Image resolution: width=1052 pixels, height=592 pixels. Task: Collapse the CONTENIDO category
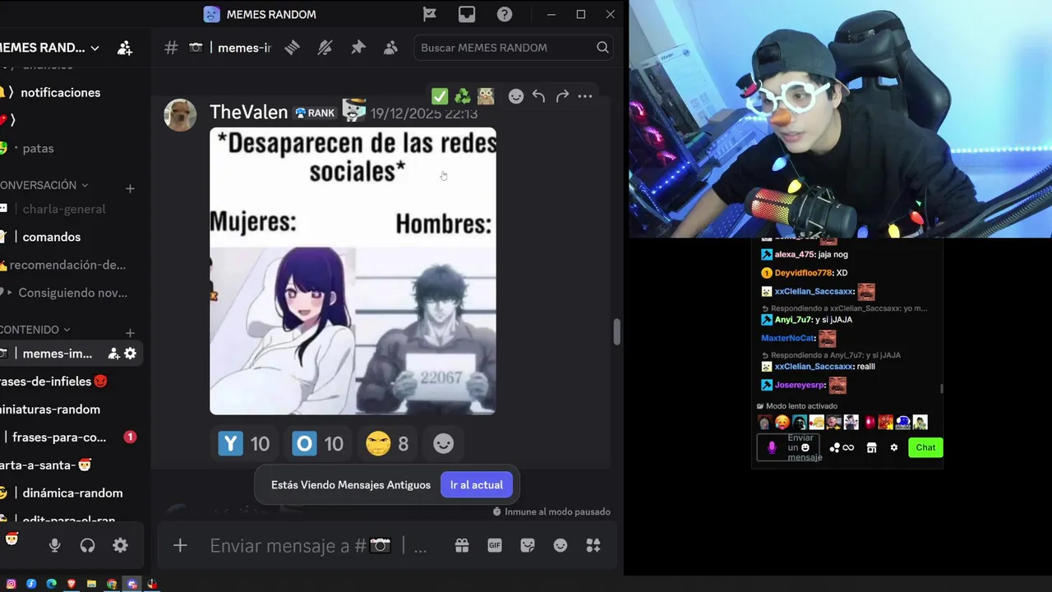[35, 330]
